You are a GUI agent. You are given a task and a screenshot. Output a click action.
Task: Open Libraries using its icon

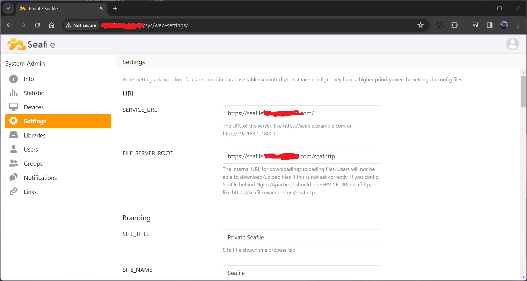pyautogui.click(x=13, y=135)
